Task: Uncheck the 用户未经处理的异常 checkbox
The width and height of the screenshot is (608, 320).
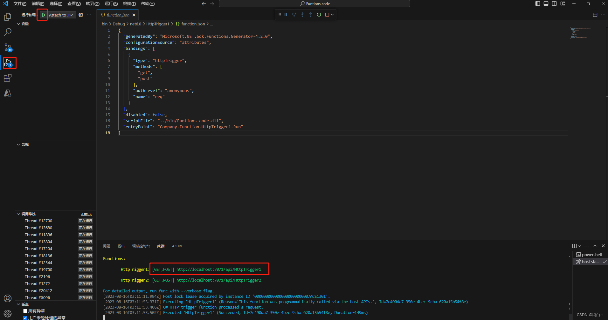Action: tap(25, 317)
